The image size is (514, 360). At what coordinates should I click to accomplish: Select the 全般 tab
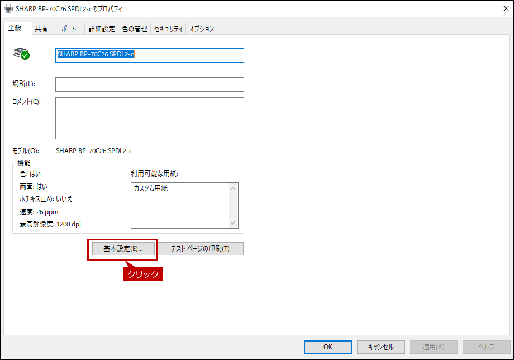tap(15, 29)
